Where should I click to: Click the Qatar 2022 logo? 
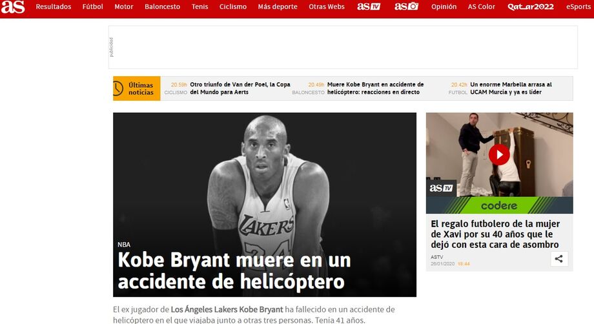point(530,6)
